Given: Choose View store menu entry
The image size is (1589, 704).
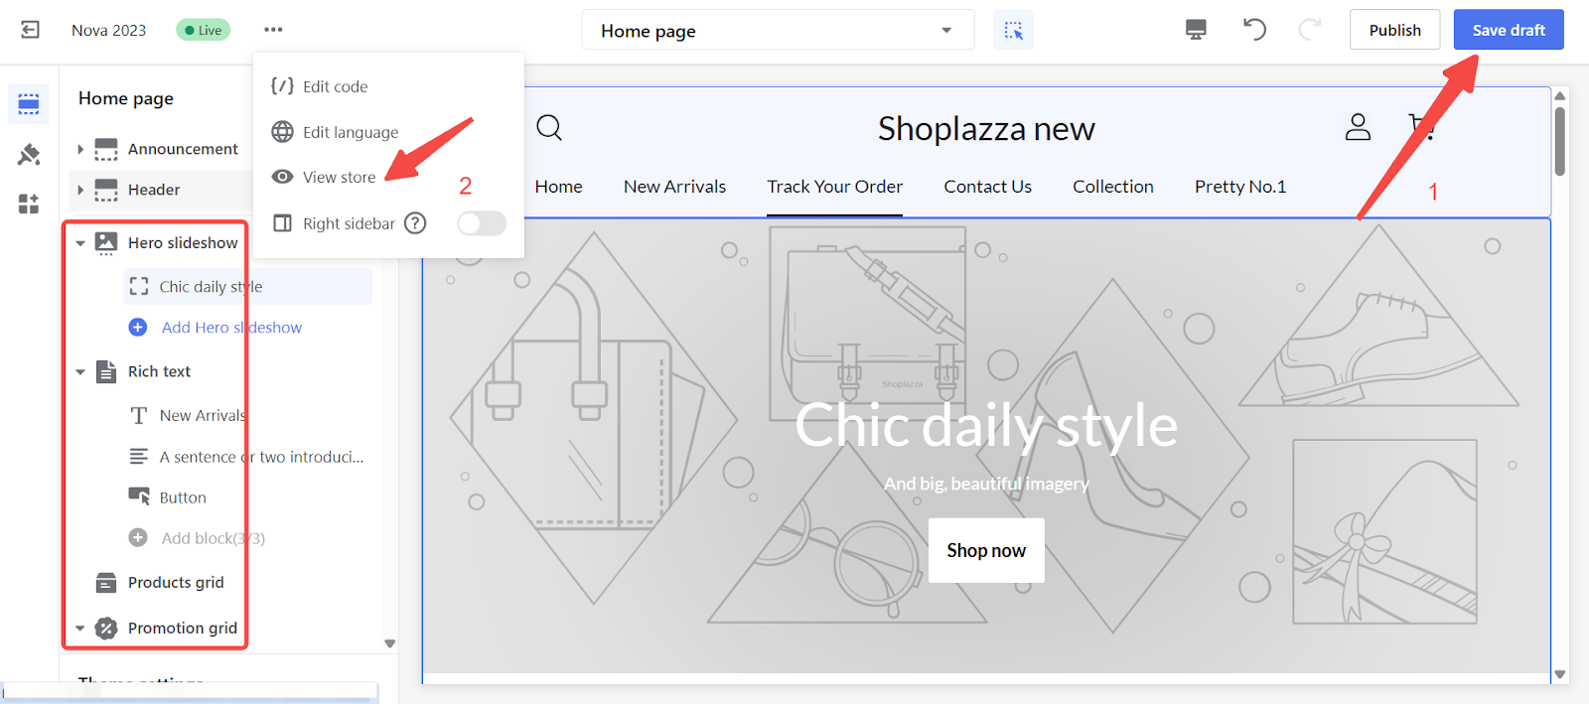Looking at the screenshot, I should (339, 177).
